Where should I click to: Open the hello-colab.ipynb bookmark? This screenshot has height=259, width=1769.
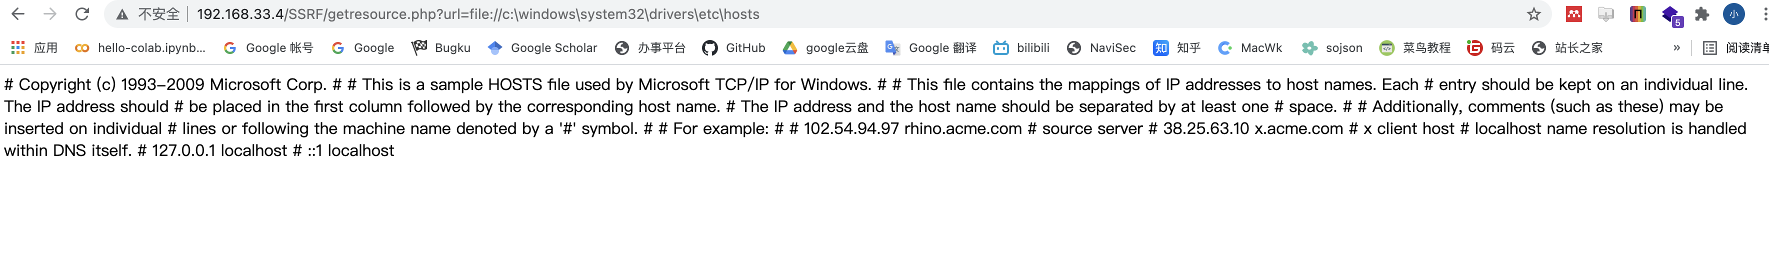click(x=140, y=47)
